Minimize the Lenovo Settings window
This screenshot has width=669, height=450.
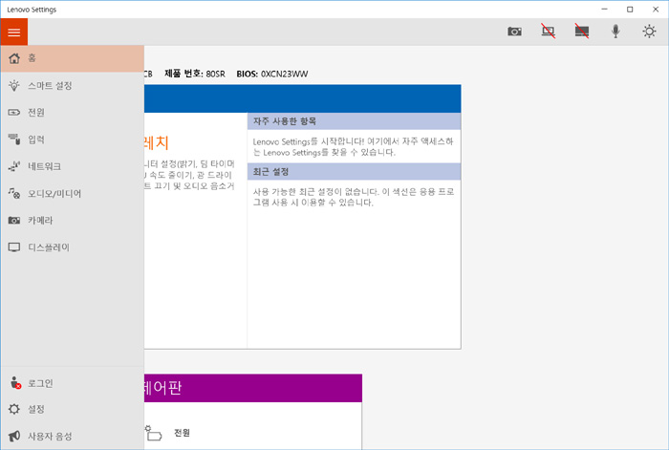click(605, 10)
